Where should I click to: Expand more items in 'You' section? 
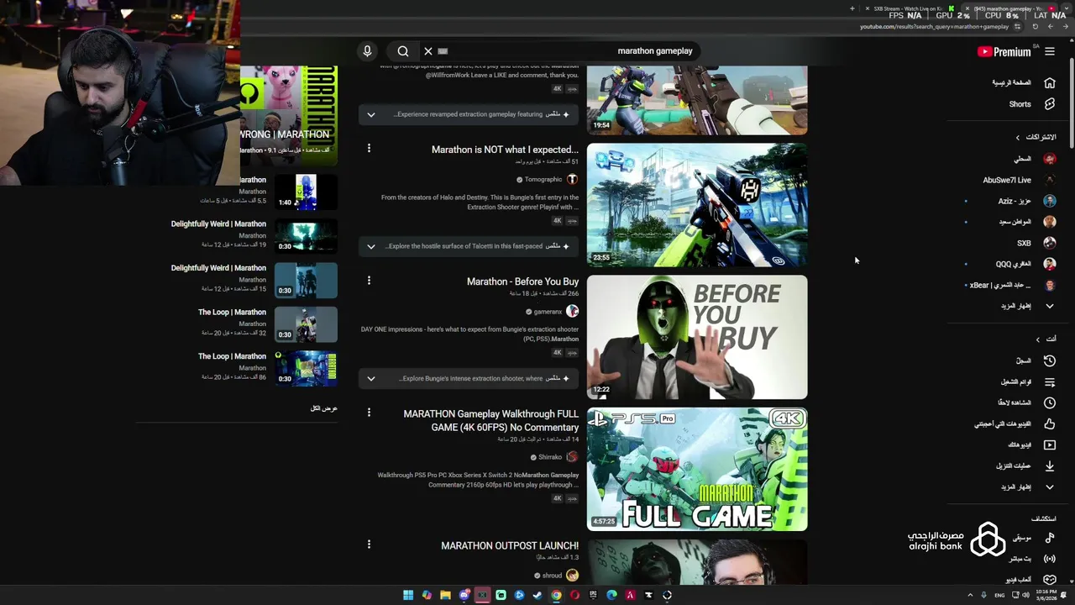pos(1050,487)
